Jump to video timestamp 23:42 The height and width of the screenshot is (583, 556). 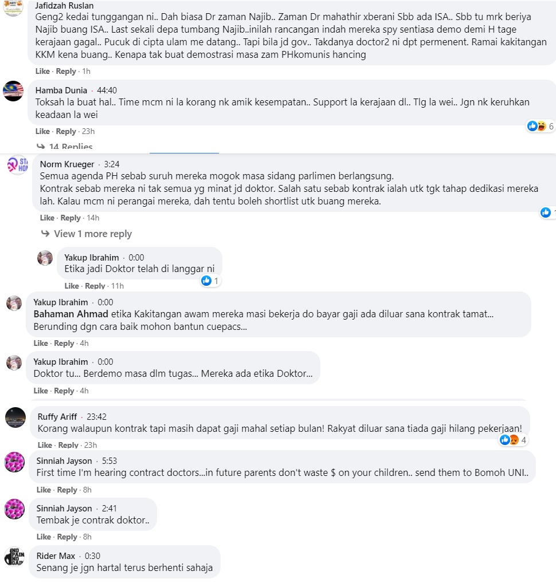96,416
